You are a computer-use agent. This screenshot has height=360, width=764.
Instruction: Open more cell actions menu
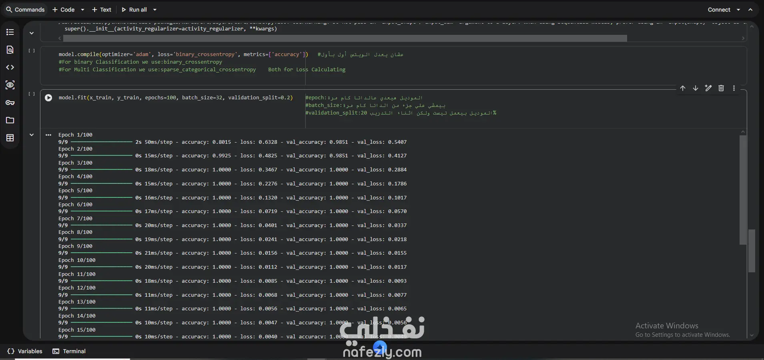click(734, 88)
